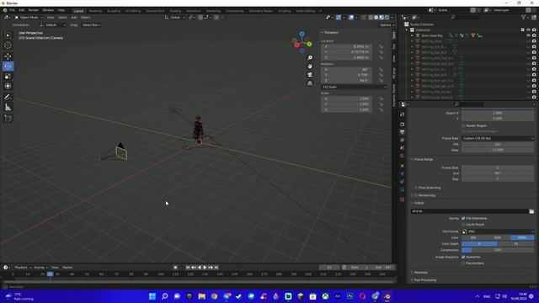Viewport: 539px width, 303px height.
Task: Adjust Compression 15% slider
Action: tap(498, 250)
